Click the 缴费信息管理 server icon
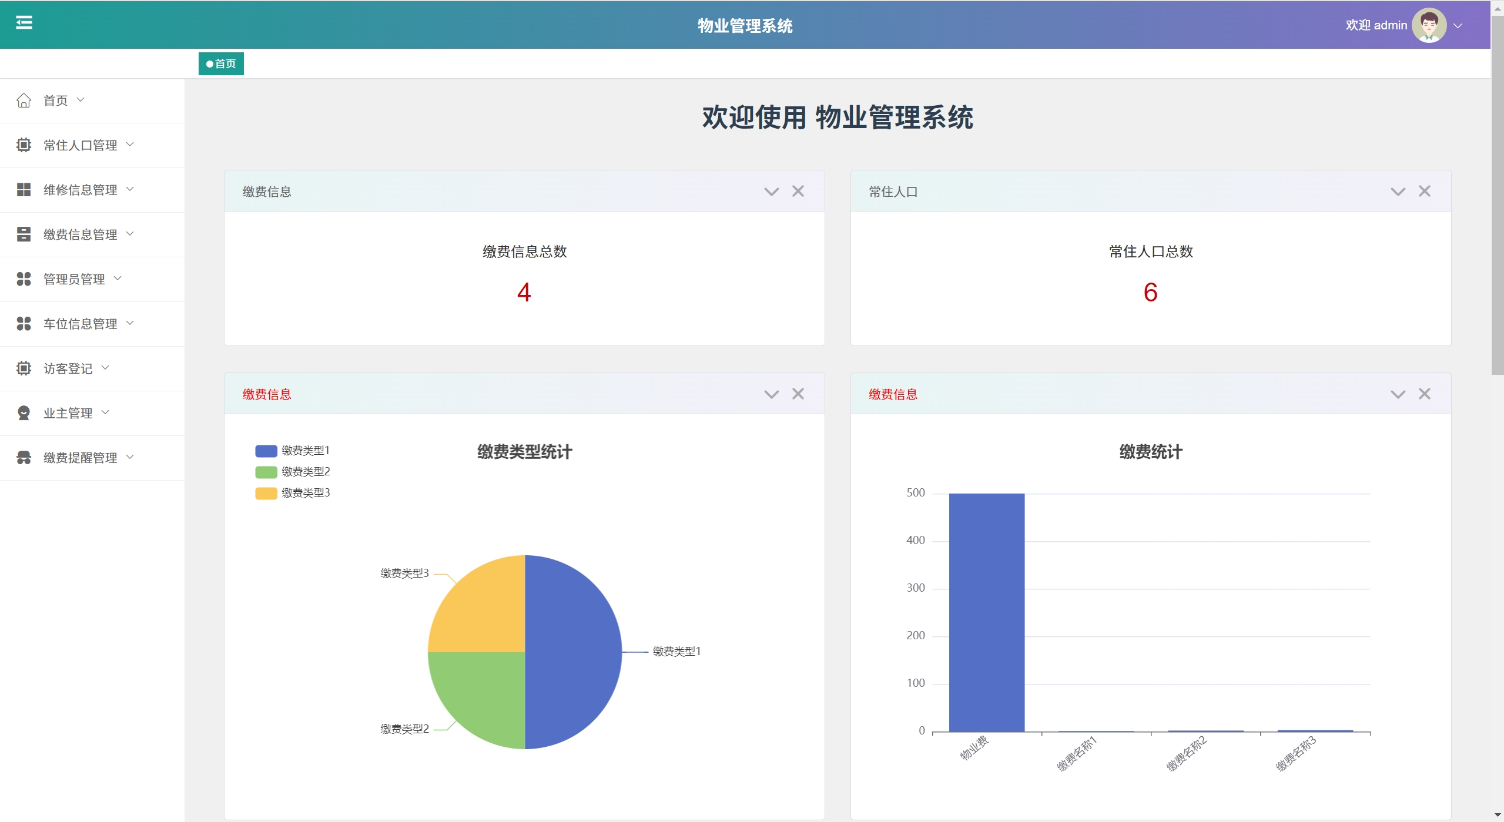 coord(24,234)
